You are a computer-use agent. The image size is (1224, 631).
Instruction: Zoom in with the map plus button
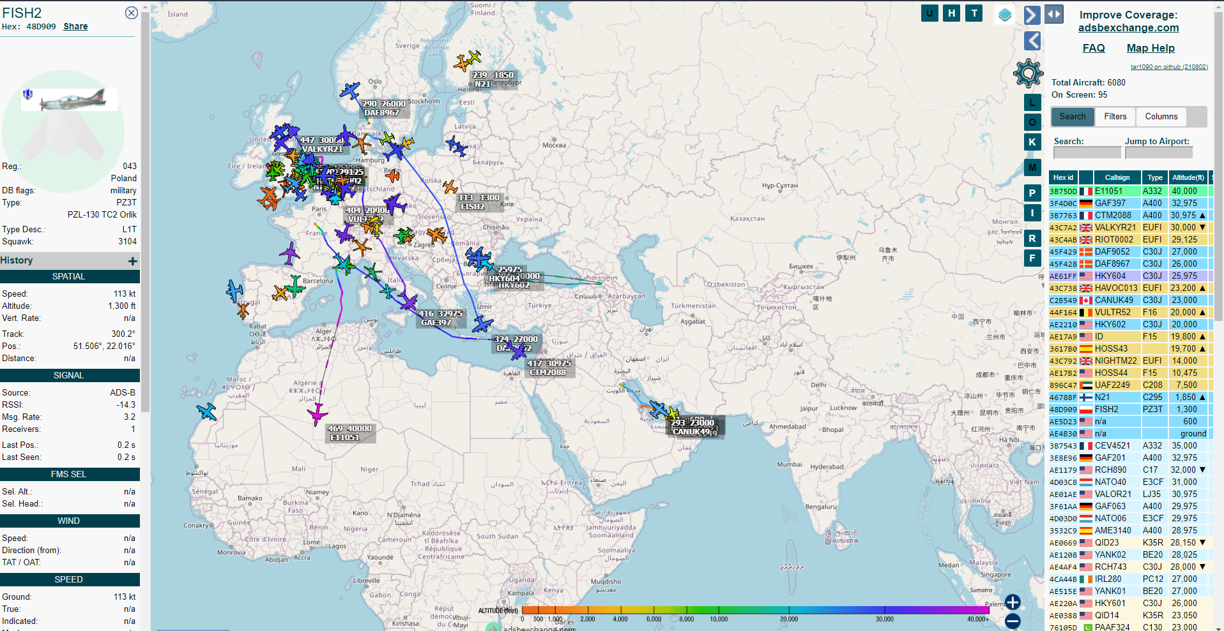(1013, 602)
